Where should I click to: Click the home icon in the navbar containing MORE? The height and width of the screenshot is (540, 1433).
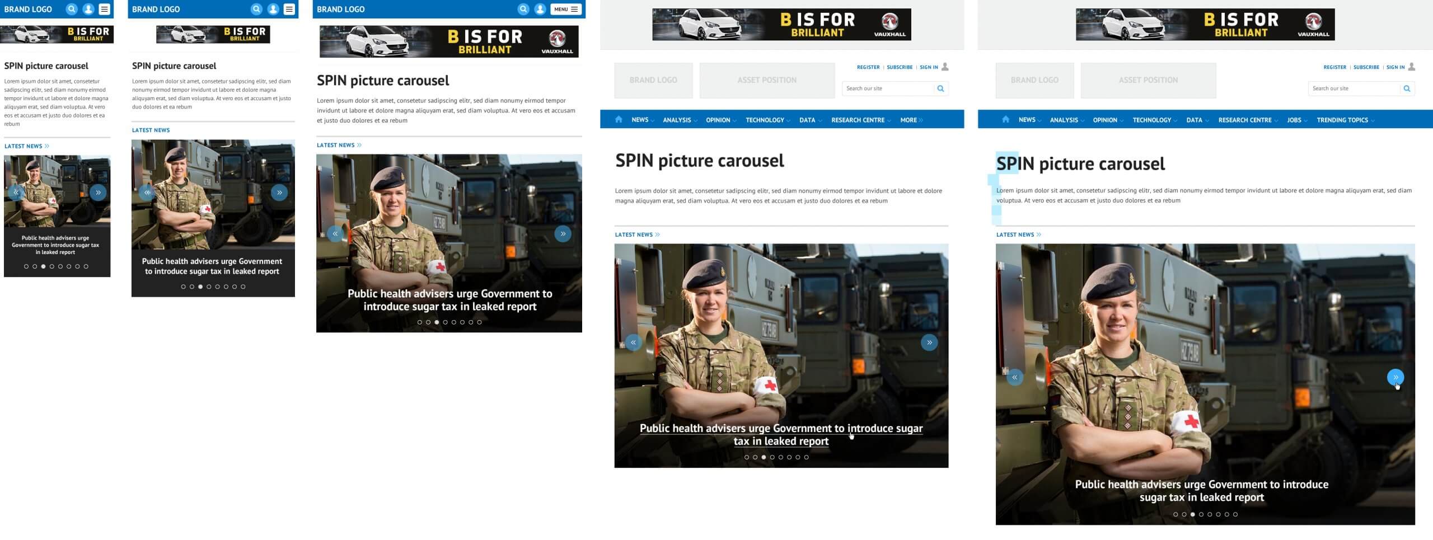click(619, 119)
